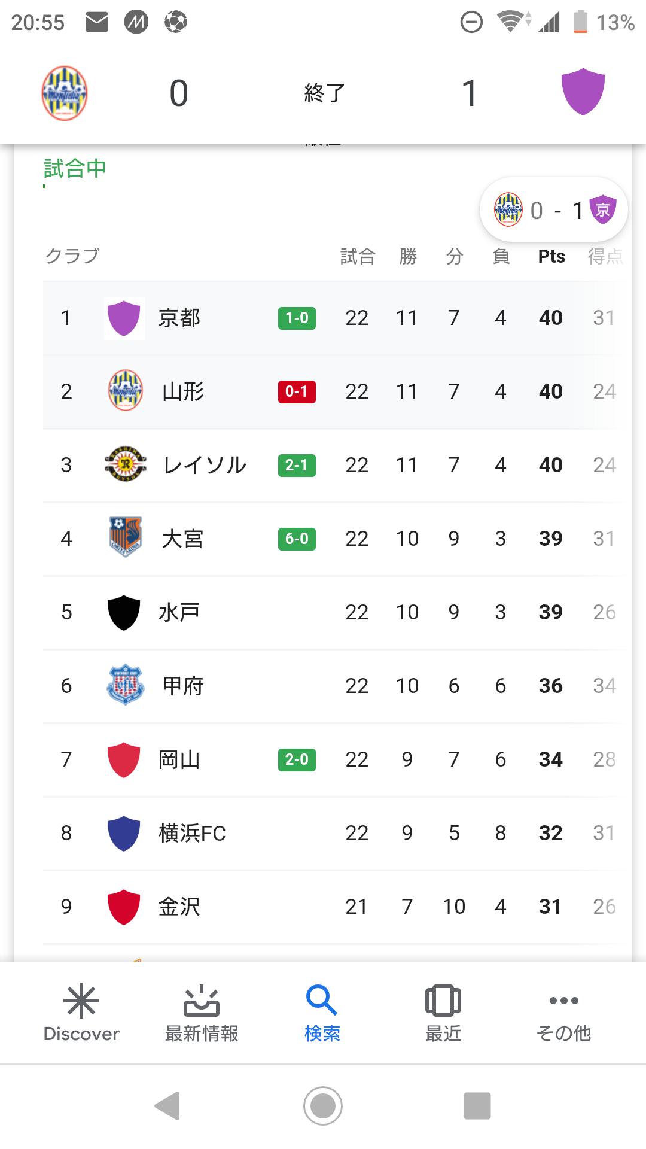The image size is (646, 1149).
Task: Tap the purple Kyoto shield in header
Action: pos(583,92)
